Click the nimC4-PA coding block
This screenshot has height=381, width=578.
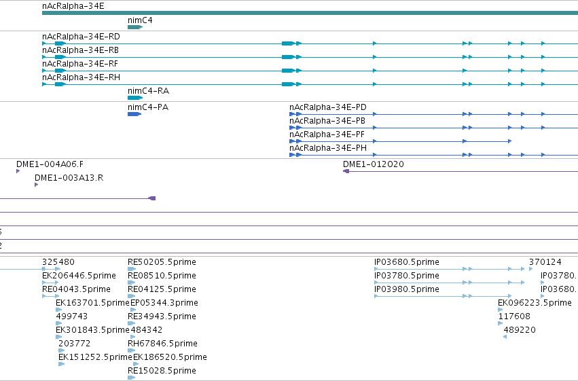(x=134, y=114)
